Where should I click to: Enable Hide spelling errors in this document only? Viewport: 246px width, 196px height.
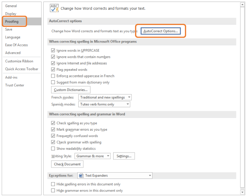(x=53, y=184)
